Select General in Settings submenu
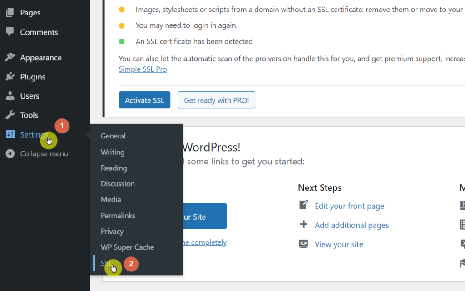Image resolution: width=465 pixels, height=291 pixels. pyautogui.click(x=113, y=136)
